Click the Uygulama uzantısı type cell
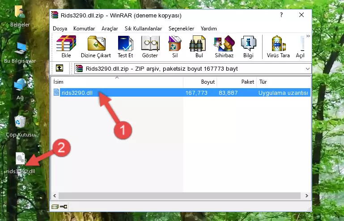 (283, 93)
